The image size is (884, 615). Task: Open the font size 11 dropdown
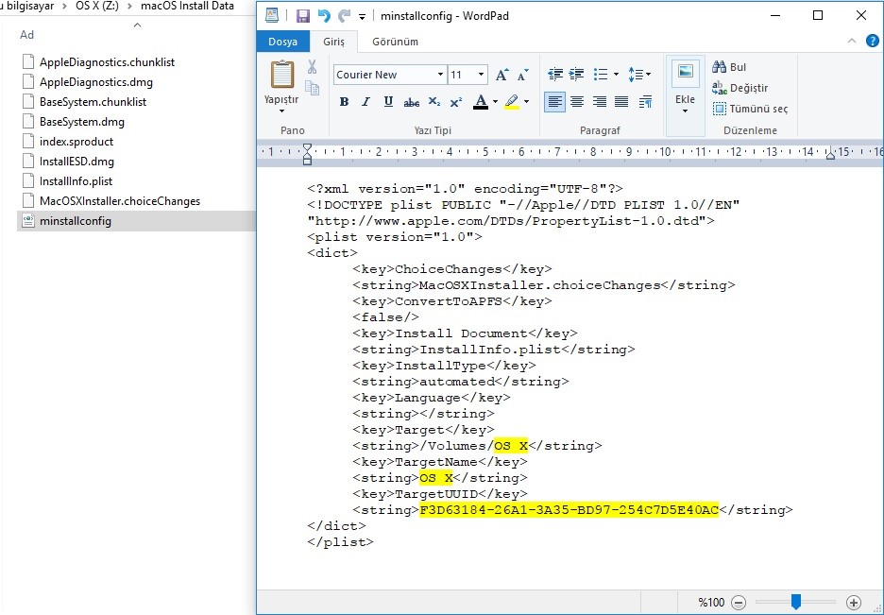coord(482,75)
